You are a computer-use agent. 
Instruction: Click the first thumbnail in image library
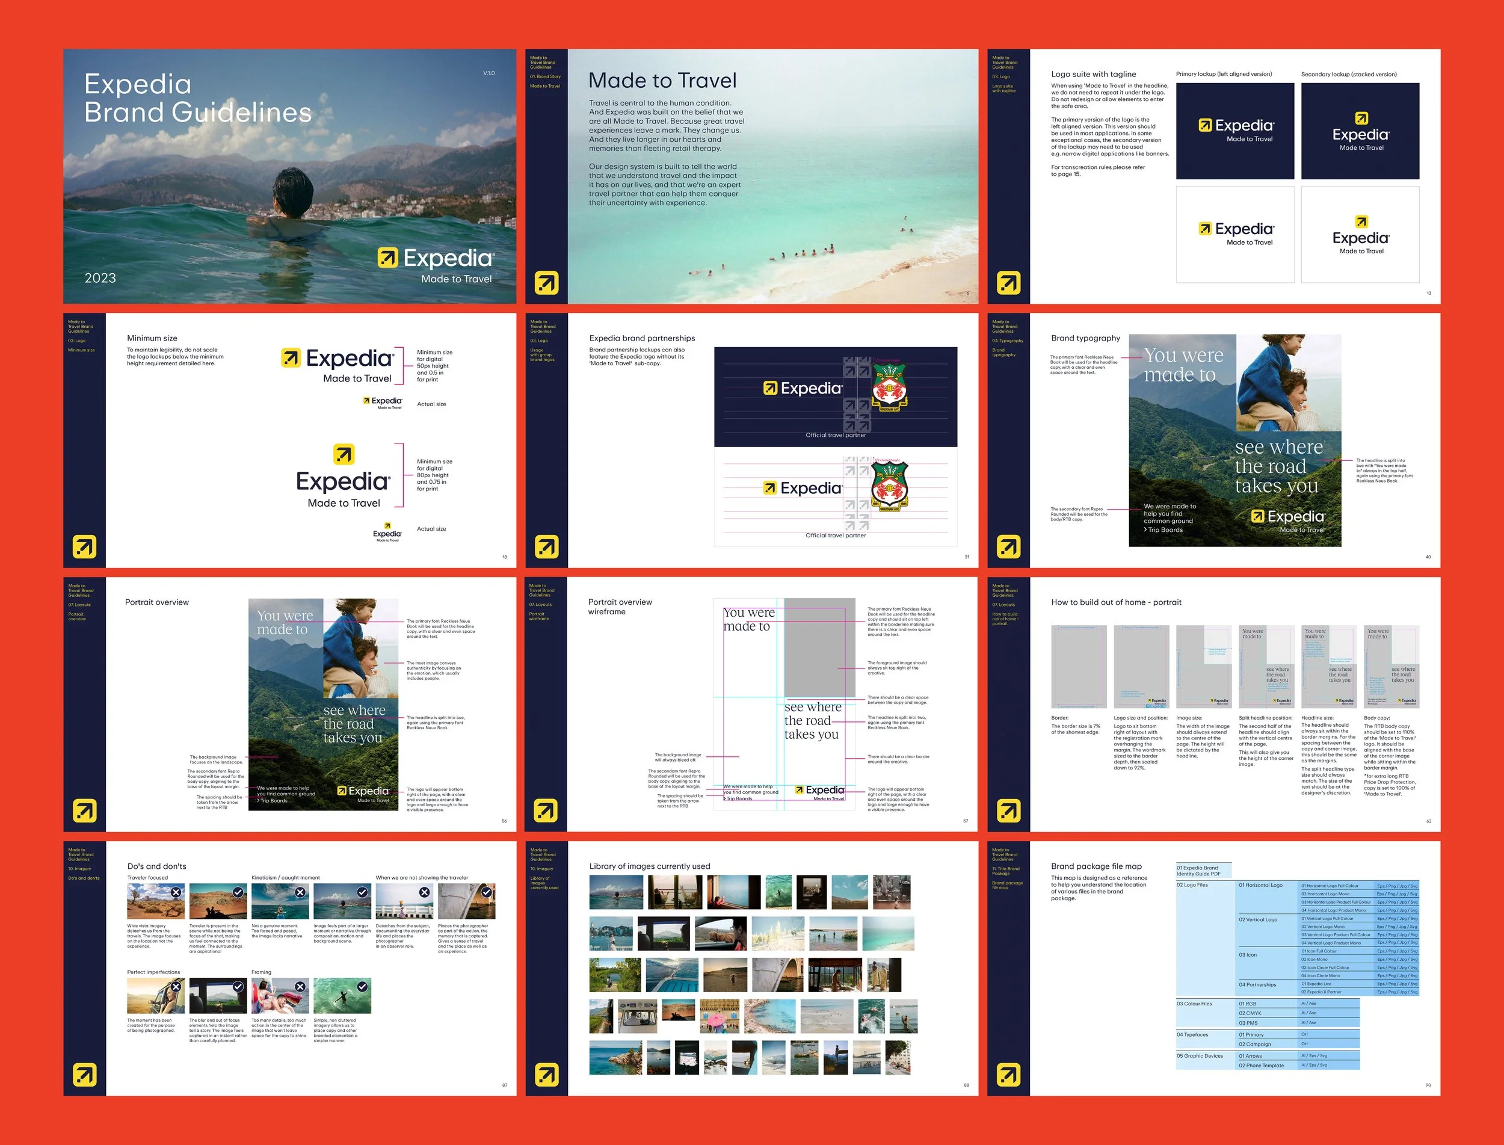click(x=616, y=892)
